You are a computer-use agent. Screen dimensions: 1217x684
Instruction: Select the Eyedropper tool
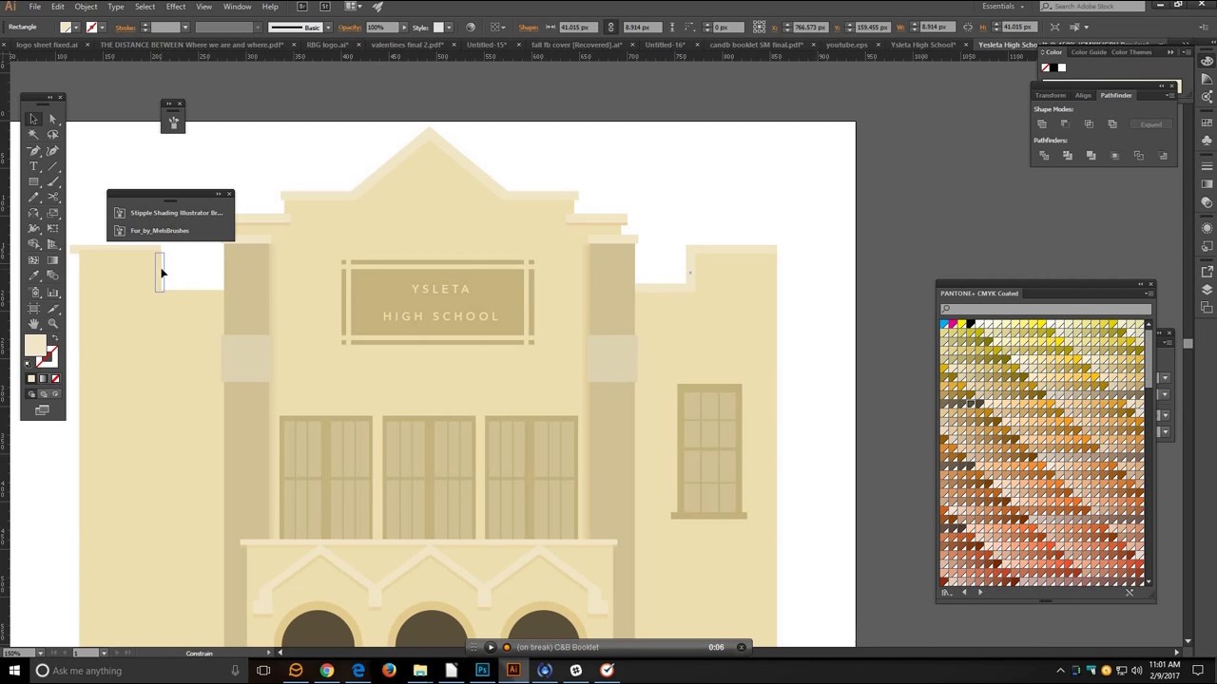pyautogui.click(x=33, y=275)
